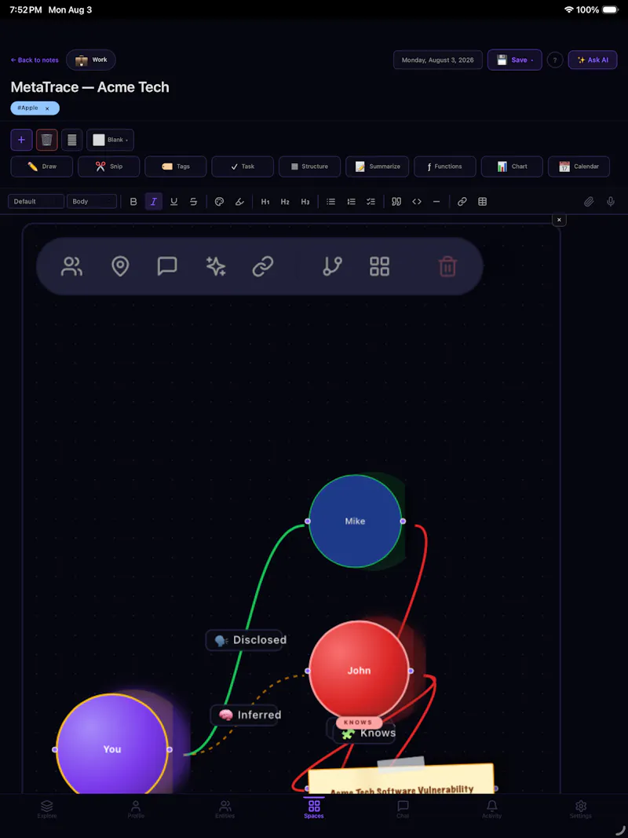Insert a code block
Viewport: 628px width, 838px height.
coord(417,202)
